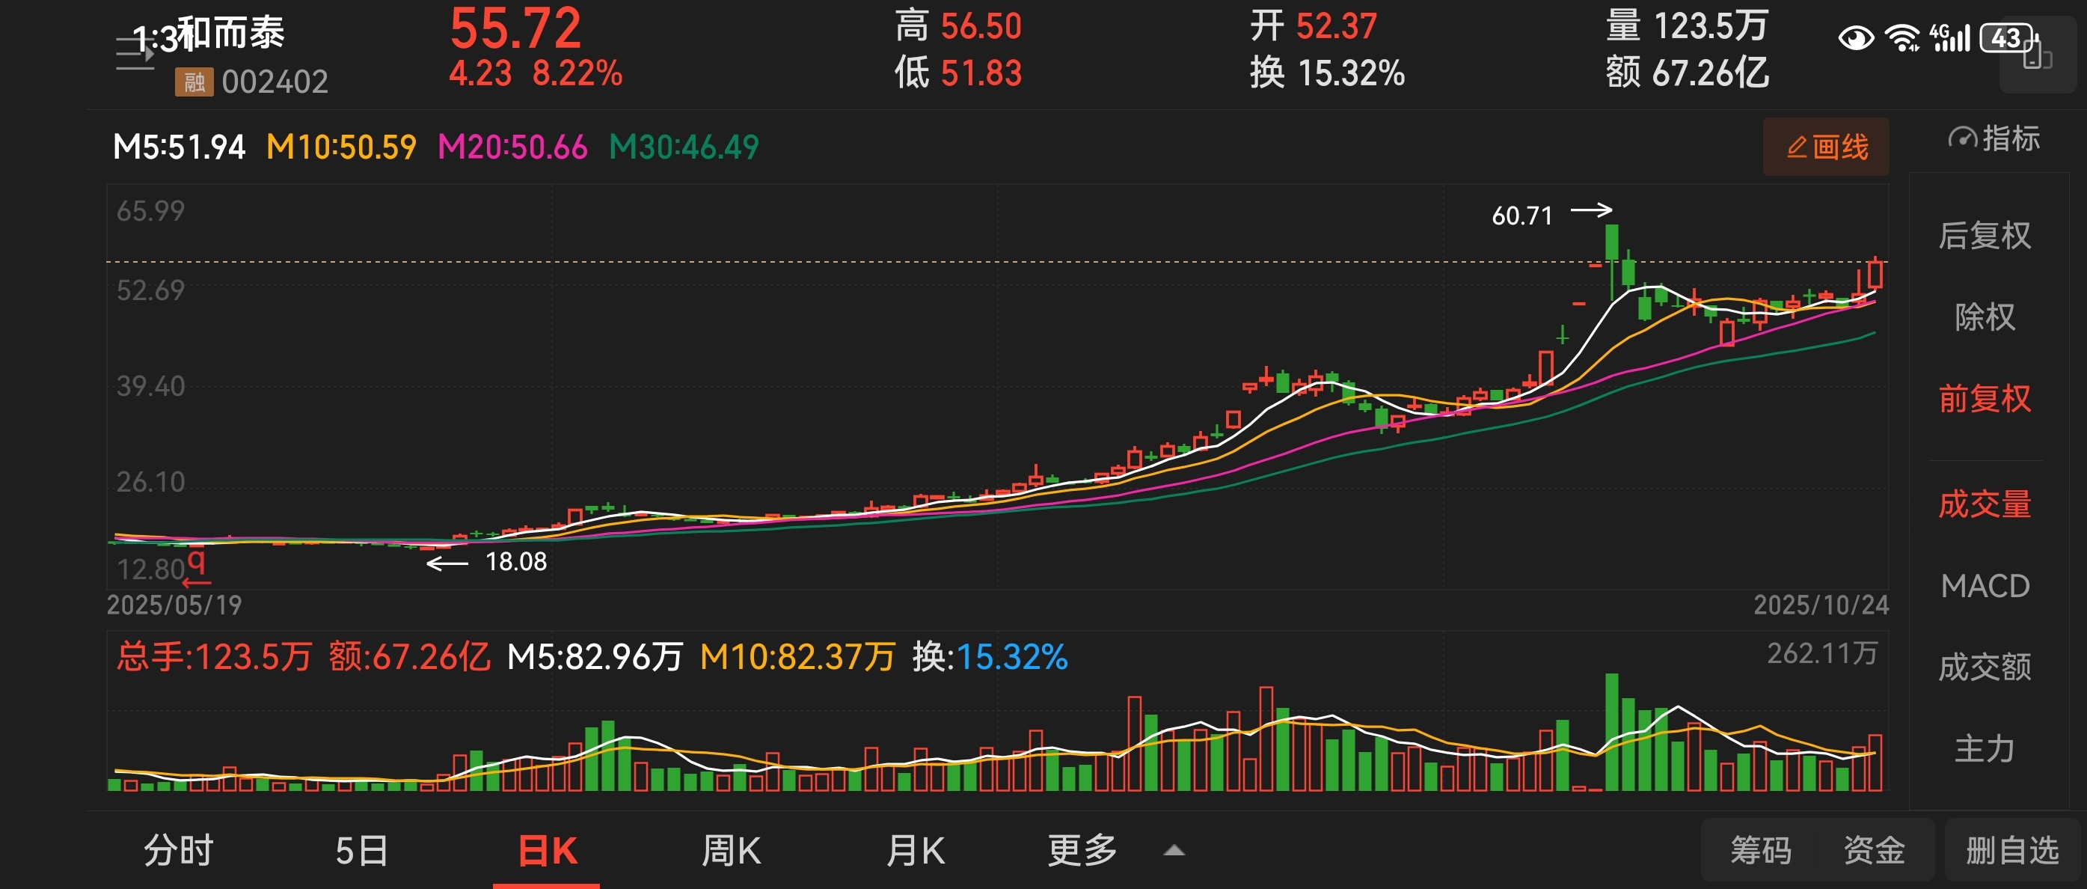Tap the 60.71 high candlestick
This screenshot has height=889, width=2087.
click(1611, 243)
